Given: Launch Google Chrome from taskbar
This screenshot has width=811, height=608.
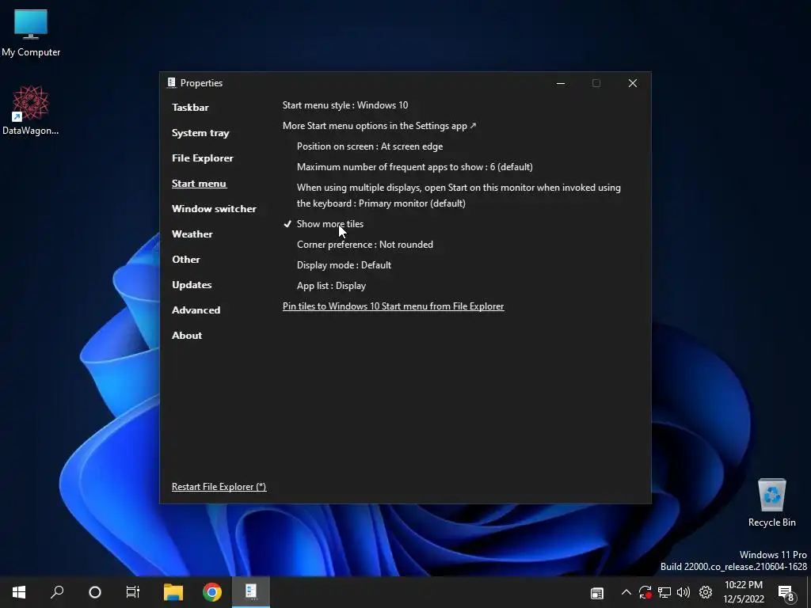Looking at the screenshot, I should 212,592.
